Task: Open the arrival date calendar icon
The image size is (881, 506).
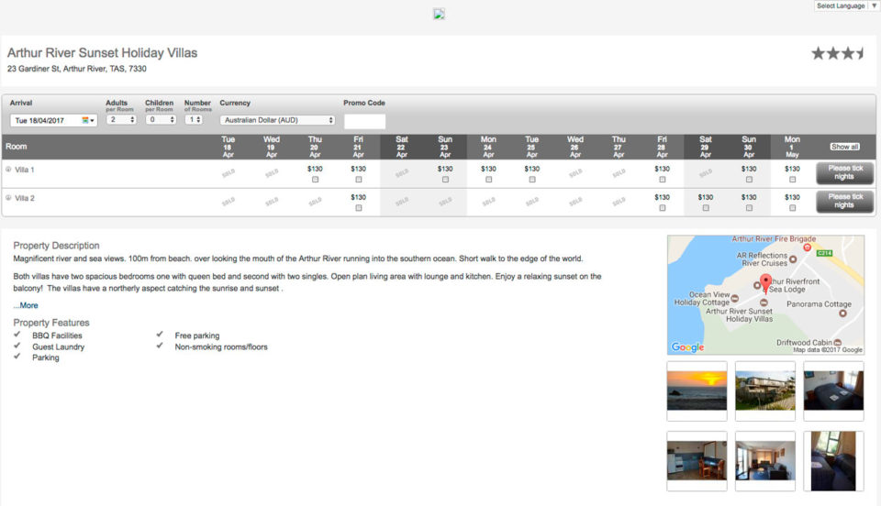Action: (x=85, y=120)
